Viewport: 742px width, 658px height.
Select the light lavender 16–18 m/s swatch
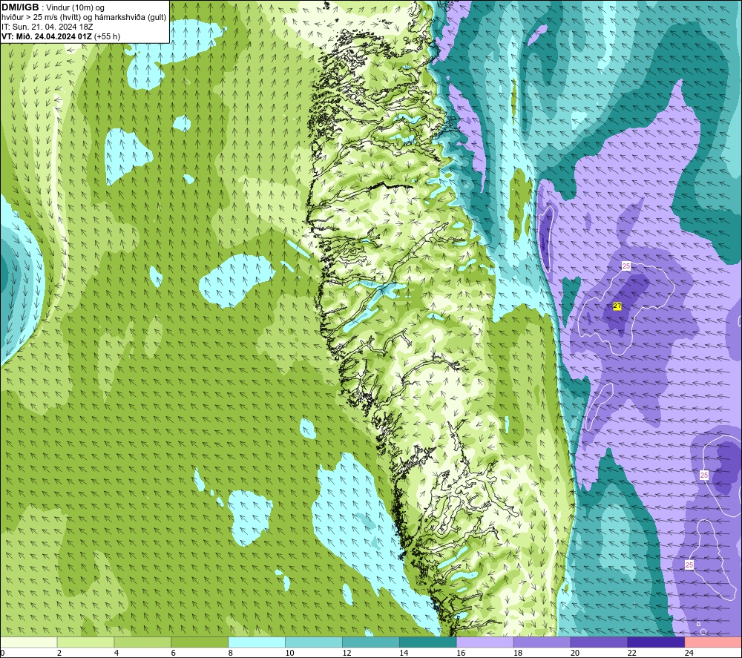tap(485, 642)
